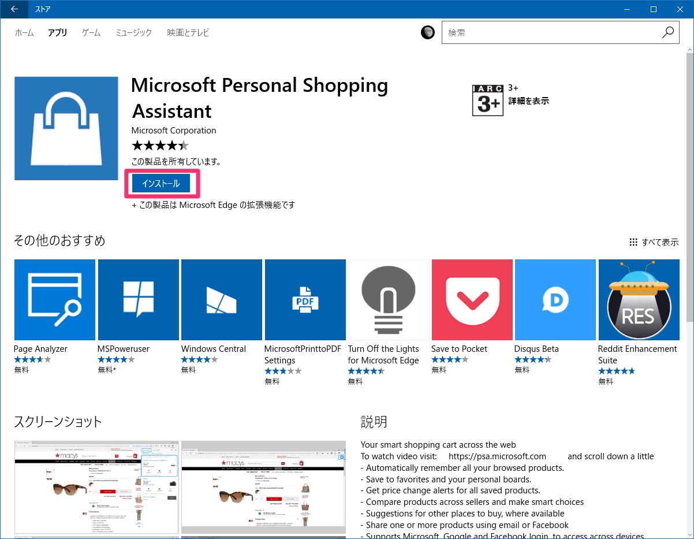Screen dimensions: 694x539
Task: Click the Disqus Beta name text
Action: coord(537,349)
